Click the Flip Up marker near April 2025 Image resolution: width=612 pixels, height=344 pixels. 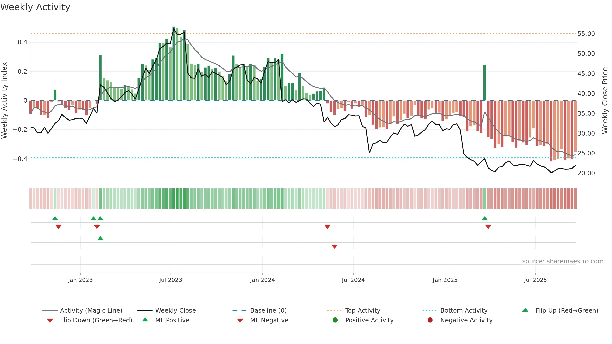pyautogui.click(x=485, y=218)
